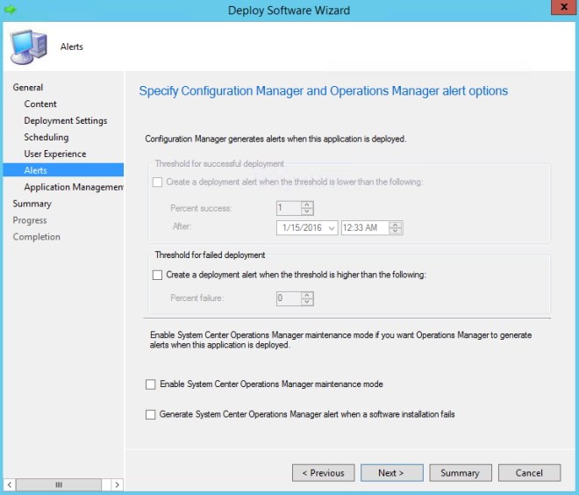Decrease the Percent failure value
This screenshot has height=495, width=579.
coord(307,302)
